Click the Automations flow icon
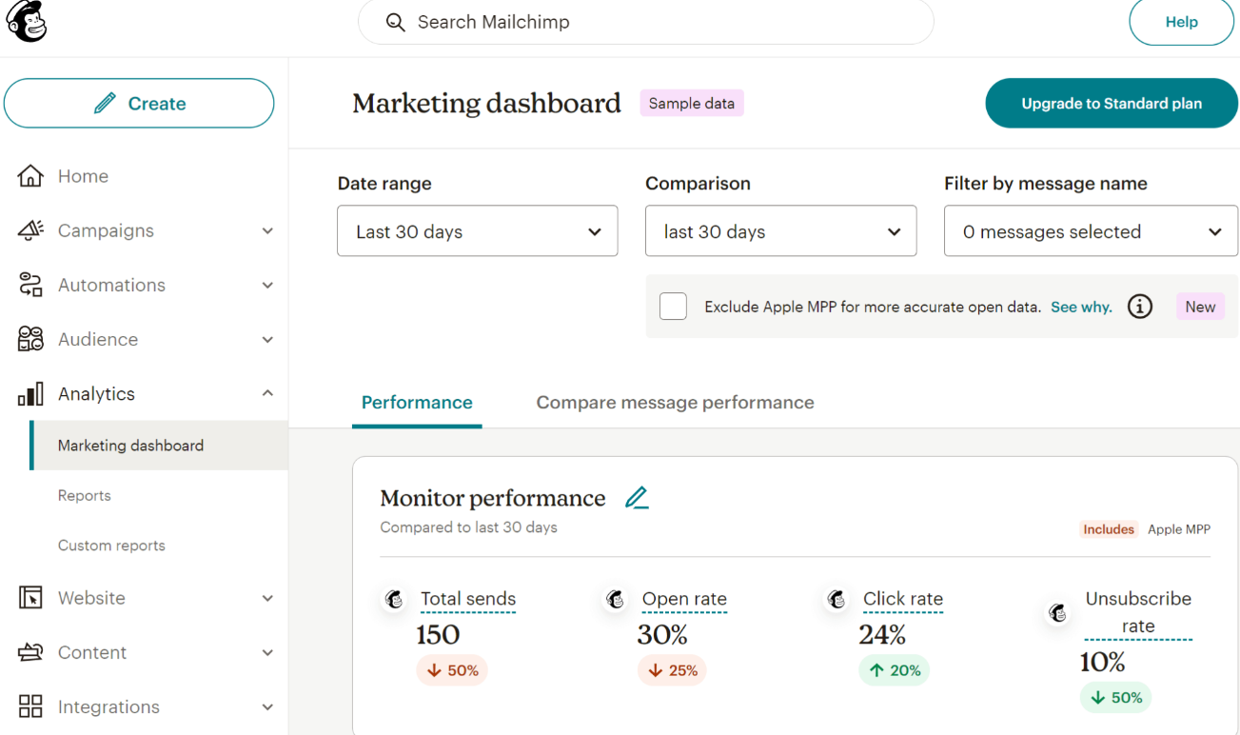1240x735 pixels. [30, 285]
